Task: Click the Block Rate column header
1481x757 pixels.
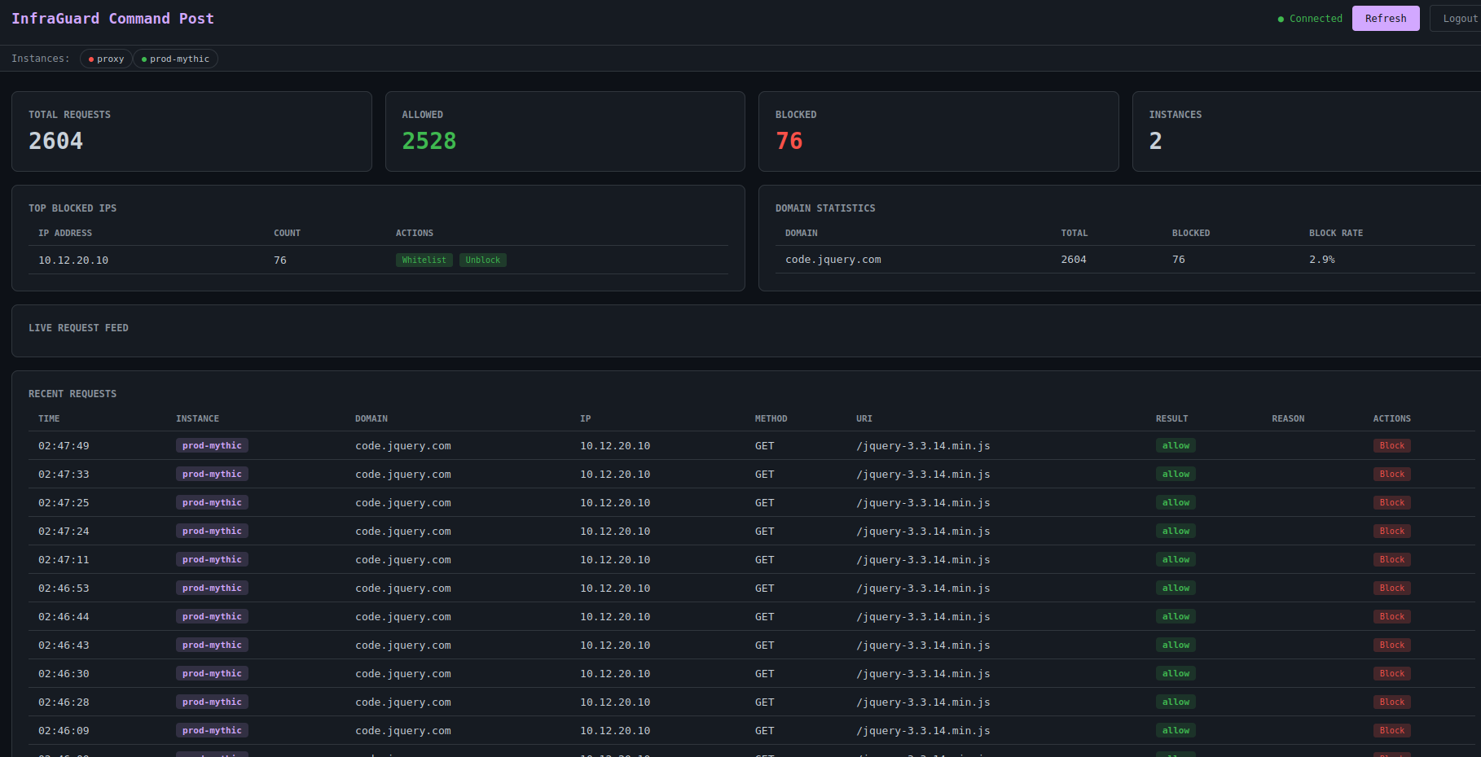Action: point(1336,233)
